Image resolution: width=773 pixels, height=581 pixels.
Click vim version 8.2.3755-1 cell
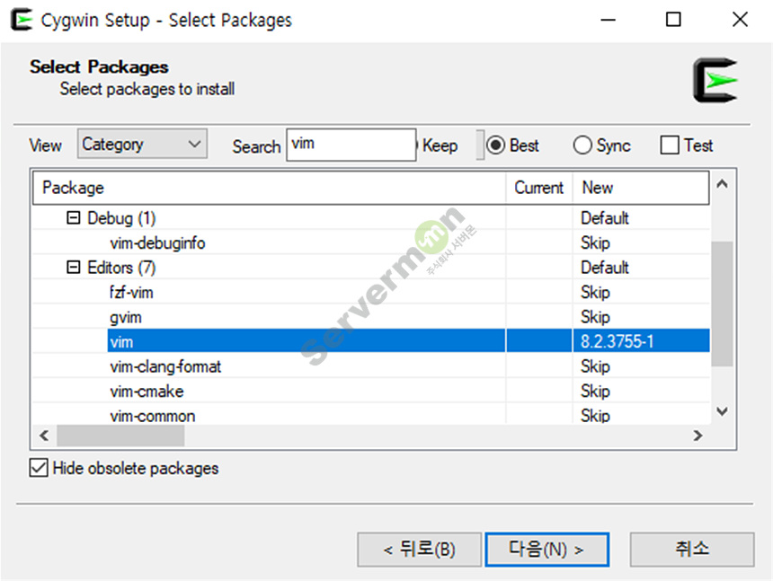tap(641, 341)
